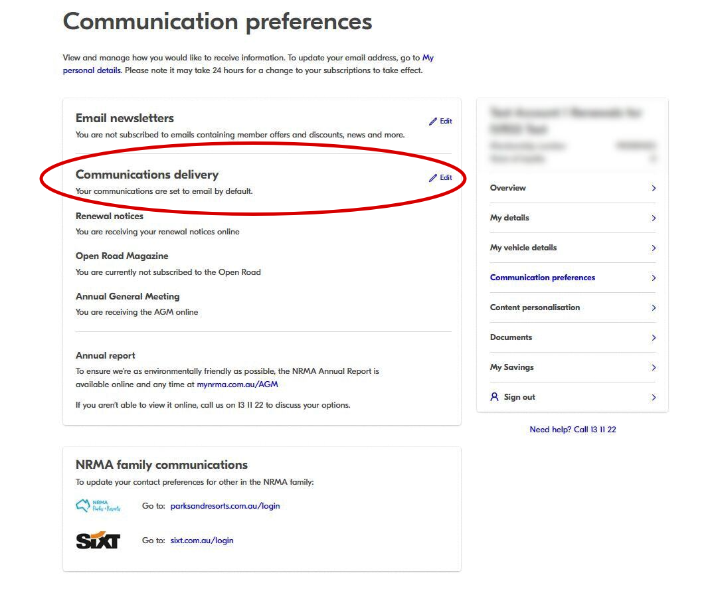Click chevron arrow next to My details
This screenshot has height=589, width=714.
654,218
